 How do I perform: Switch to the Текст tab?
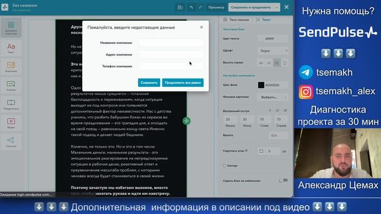(x=263, y=20)
